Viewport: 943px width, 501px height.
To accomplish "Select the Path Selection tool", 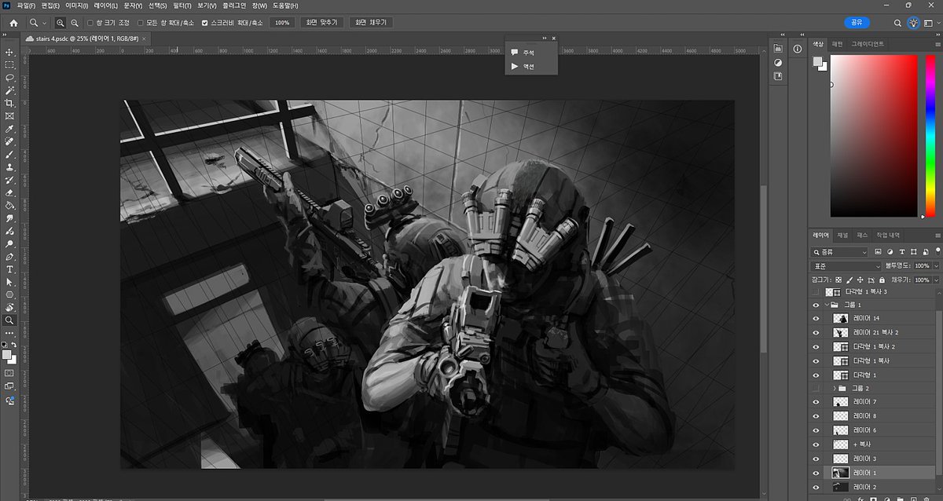I will click(9, 281).
